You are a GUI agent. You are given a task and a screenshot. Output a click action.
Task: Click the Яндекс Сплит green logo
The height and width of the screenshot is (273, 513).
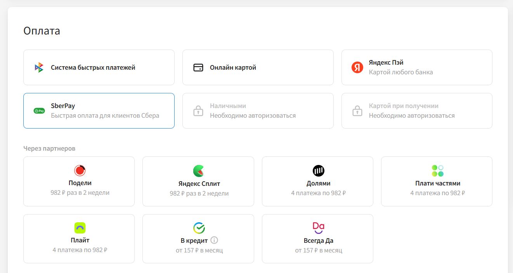(x=199, y=171)
